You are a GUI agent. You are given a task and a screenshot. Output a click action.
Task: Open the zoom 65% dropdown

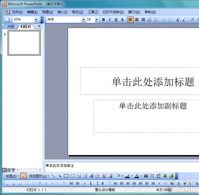(x=36, y=19)
